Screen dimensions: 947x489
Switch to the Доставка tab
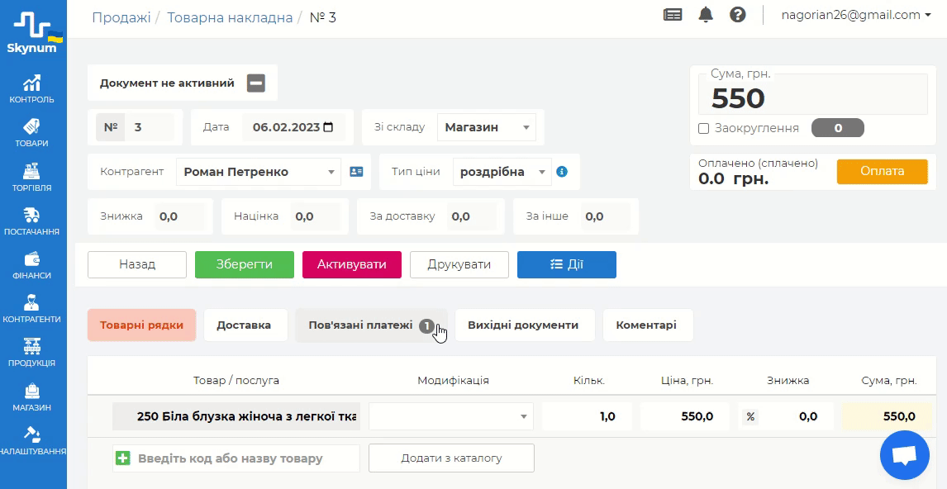244,325
